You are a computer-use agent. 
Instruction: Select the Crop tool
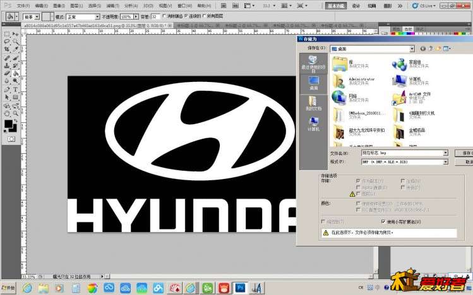[x=7, y=49]
